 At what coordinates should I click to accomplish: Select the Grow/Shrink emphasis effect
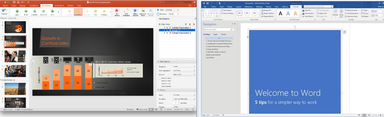pyautogui.click(x=78, y=12)
